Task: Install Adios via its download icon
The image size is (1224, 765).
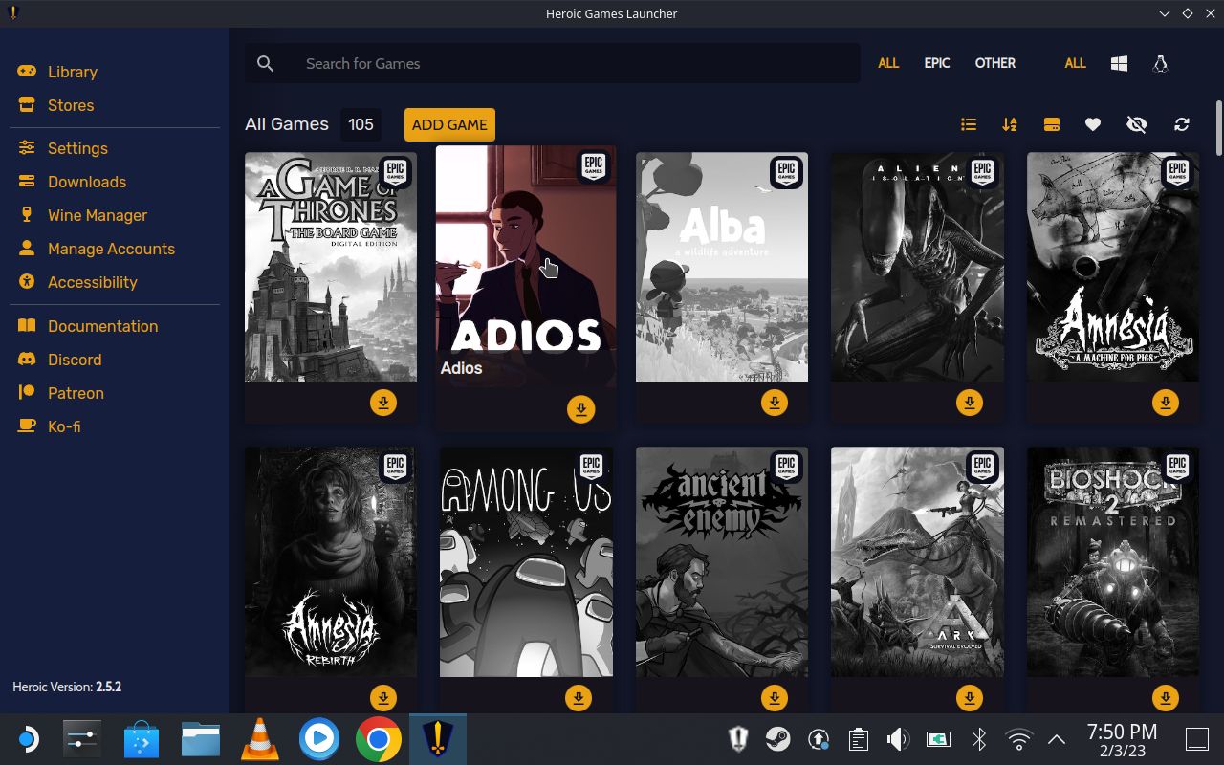Action: click(580, 409)
